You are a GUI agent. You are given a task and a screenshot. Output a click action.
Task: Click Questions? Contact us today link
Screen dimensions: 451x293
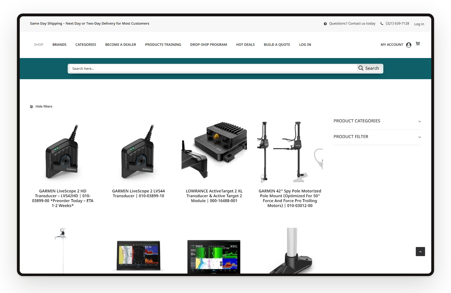352,23
